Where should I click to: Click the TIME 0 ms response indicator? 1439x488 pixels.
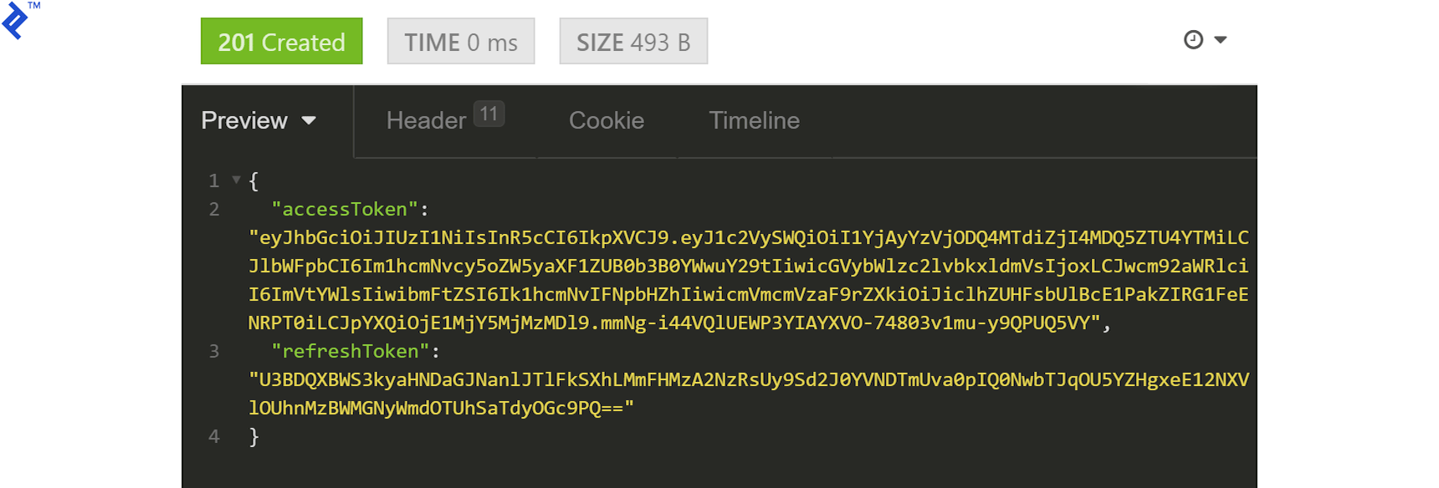pyautogui.click(x=459, y=40)
